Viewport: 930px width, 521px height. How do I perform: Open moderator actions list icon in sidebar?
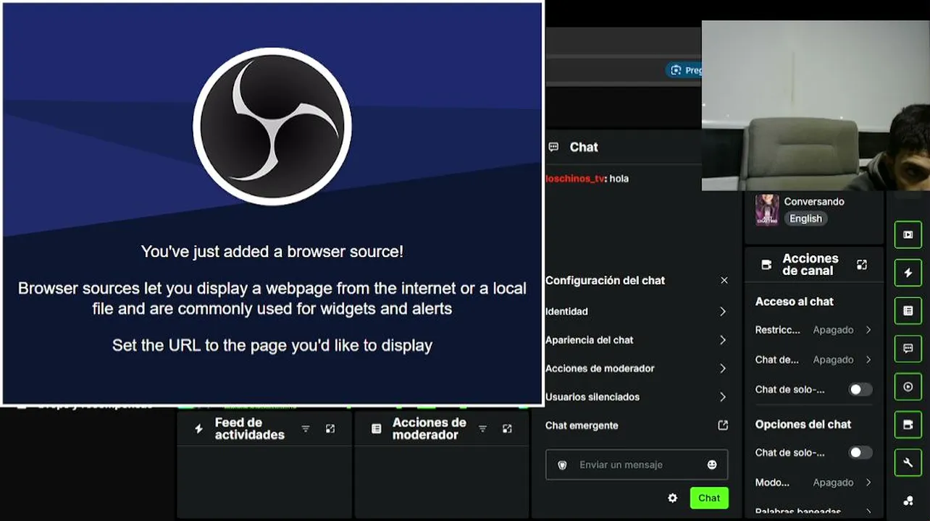[908, 311]
